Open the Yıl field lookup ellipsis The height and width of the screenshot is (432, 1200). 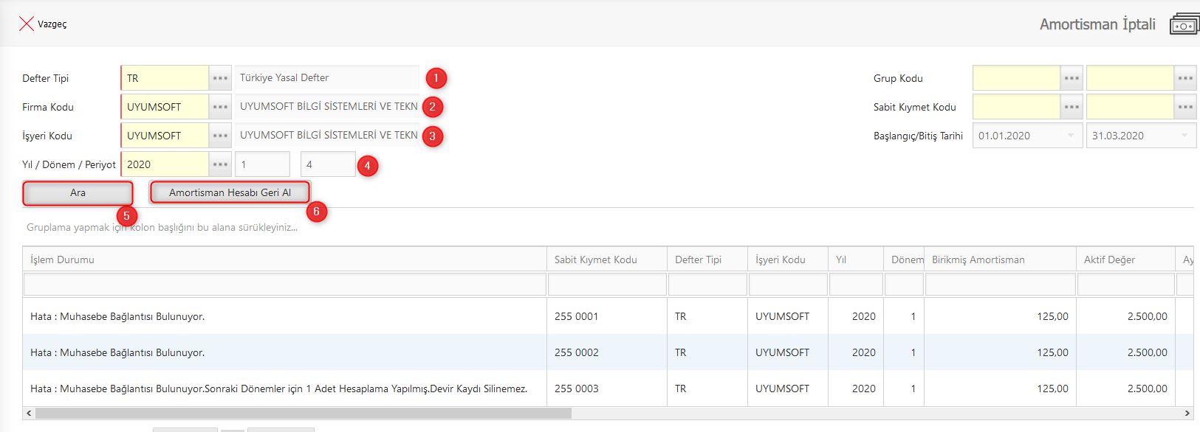click(x=220, y=164)
